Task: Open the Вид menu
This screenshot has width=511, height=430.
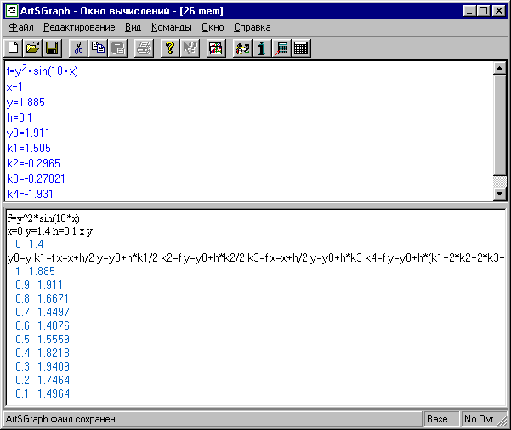Action: click(133, 28)
